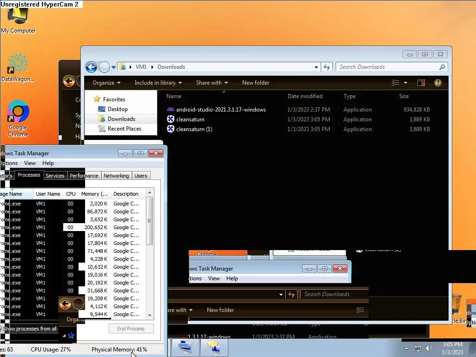
Task: Select Downloads in Favorites
Action: pos(121,119)
